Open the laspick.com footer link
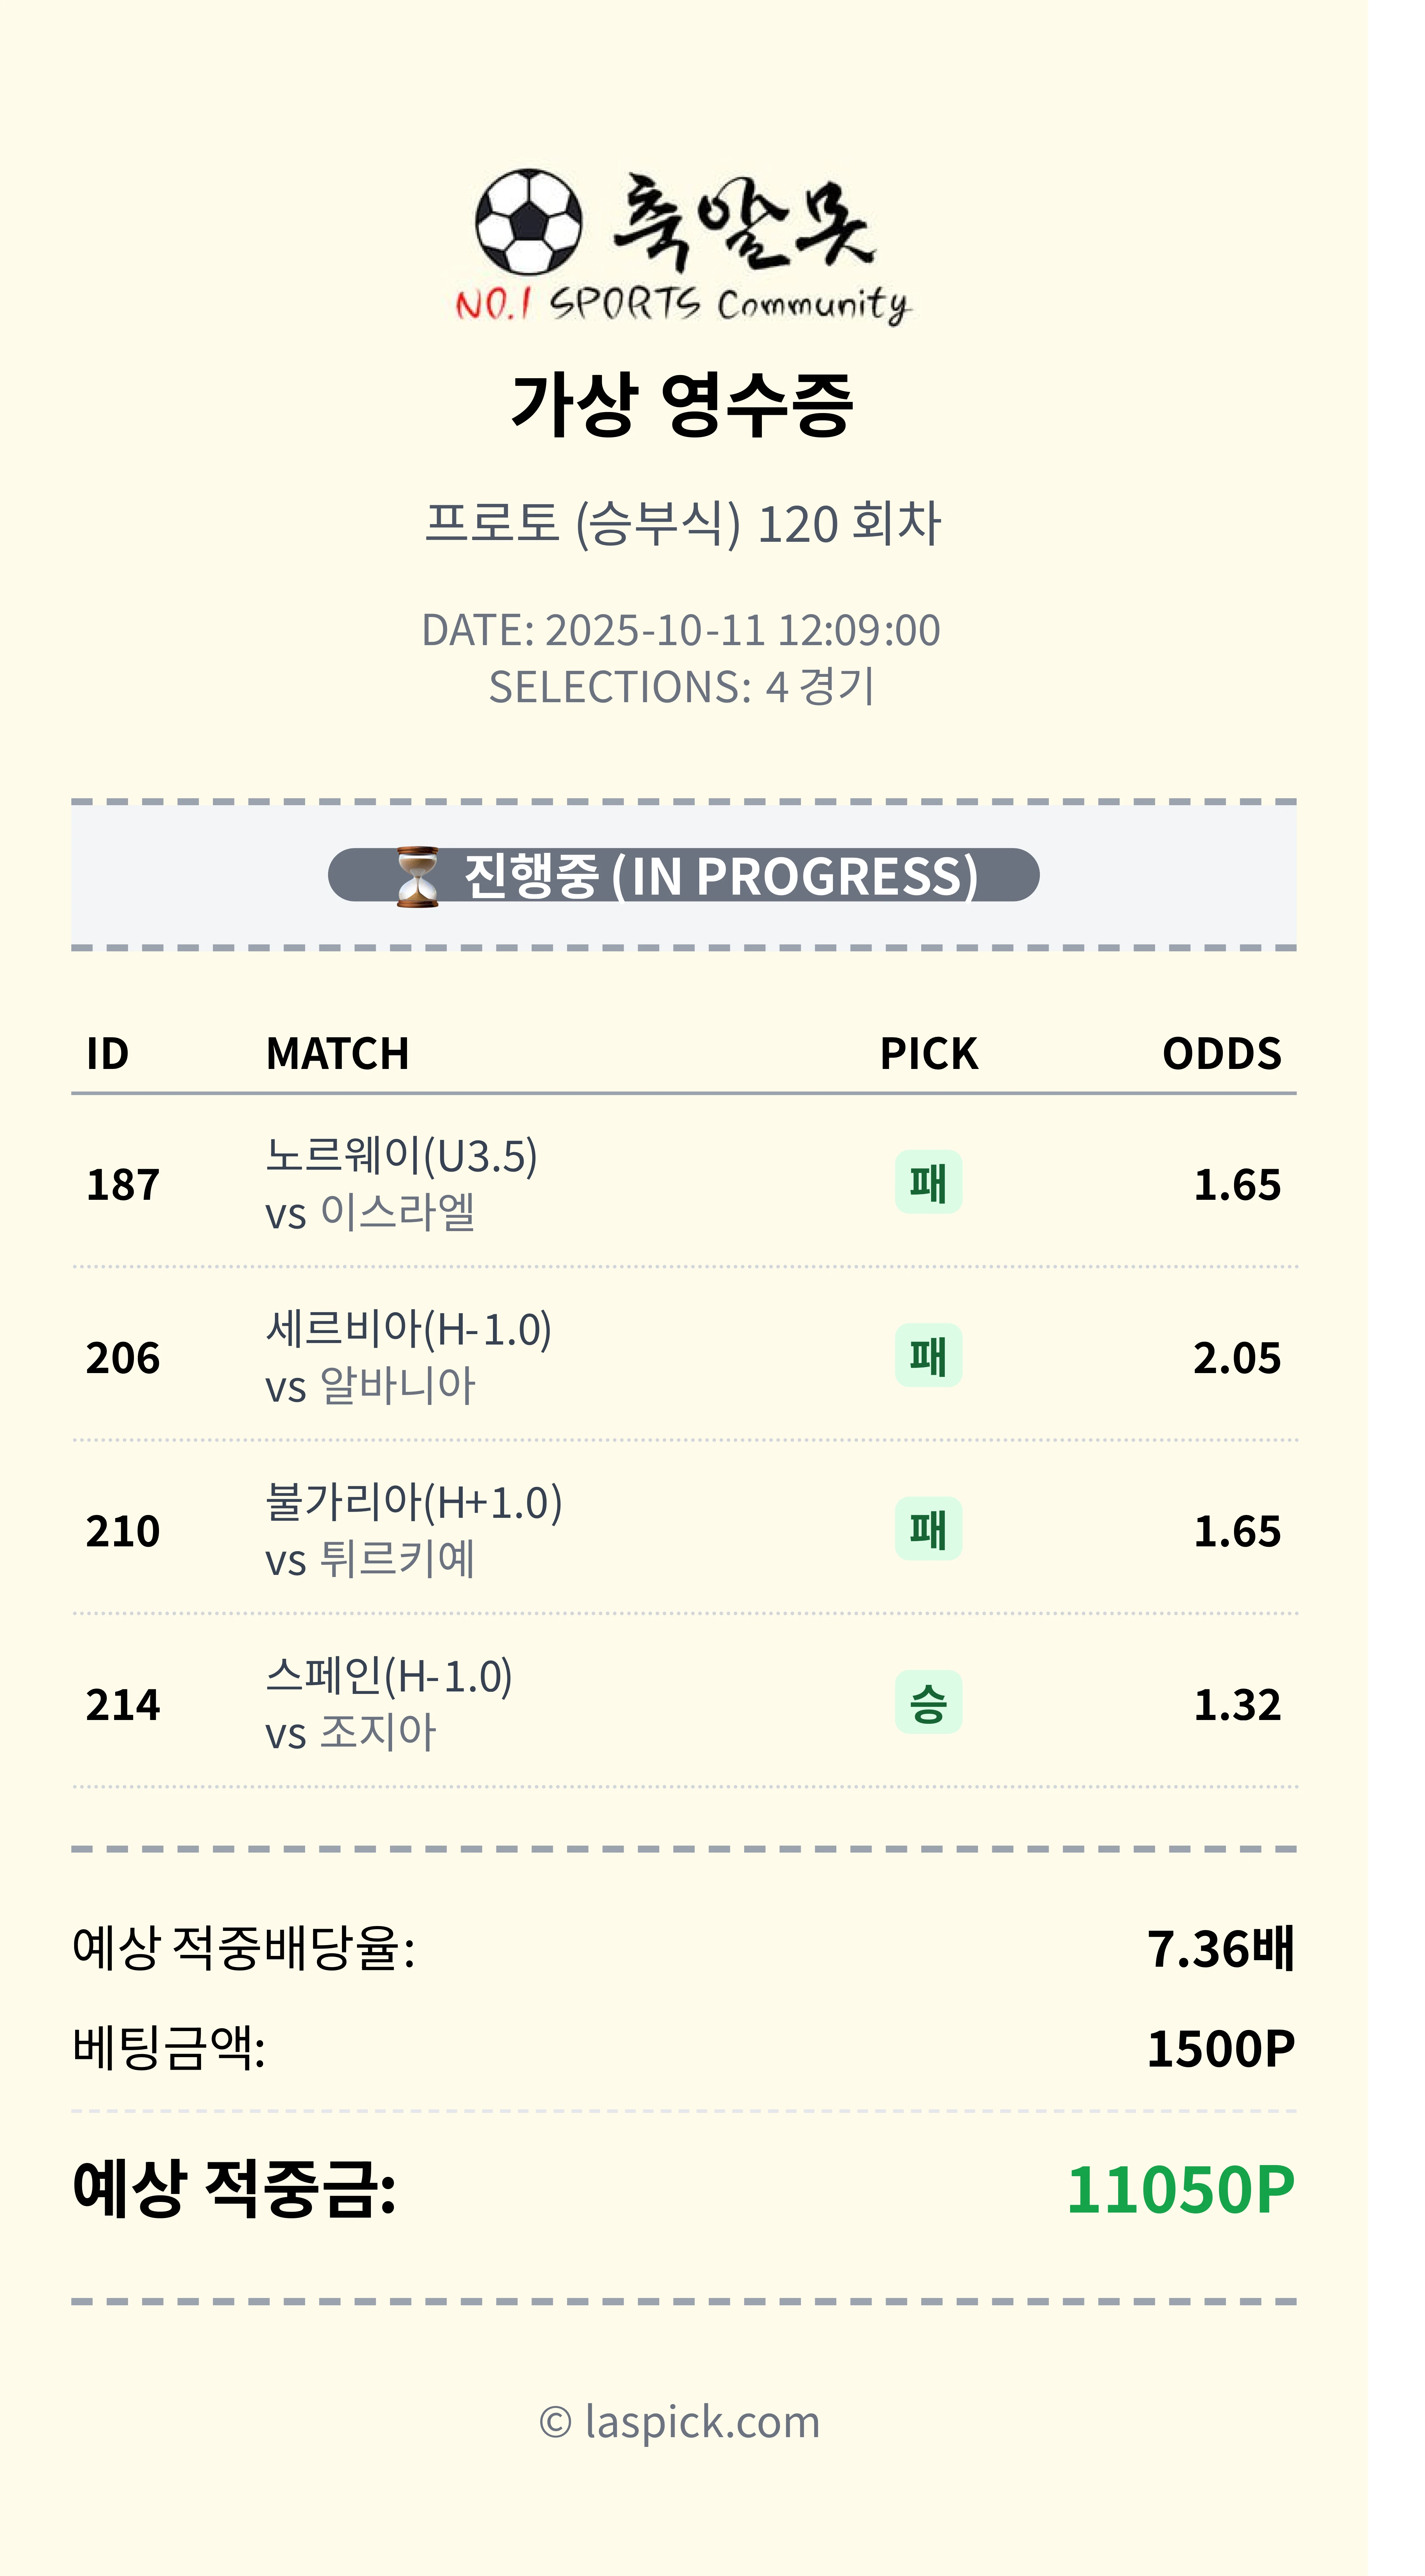 pyautogui.click(x=680, y=2422)
